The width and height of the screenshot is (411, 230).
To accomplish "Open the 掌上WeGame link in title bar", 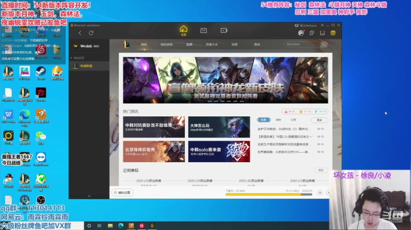I will point(305,26).
